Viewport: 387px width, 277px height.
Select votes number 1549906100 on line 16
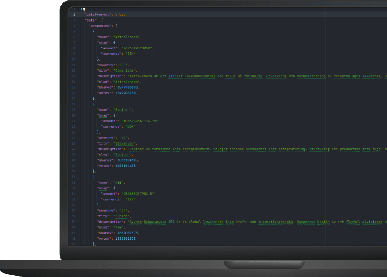125,93
